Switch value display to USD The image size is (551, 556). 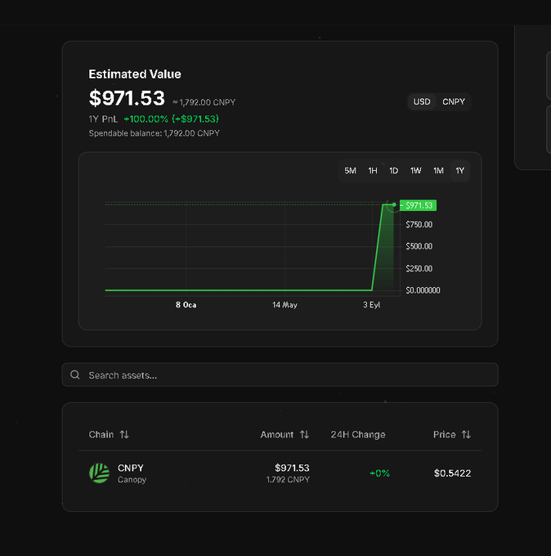(422, 101)
